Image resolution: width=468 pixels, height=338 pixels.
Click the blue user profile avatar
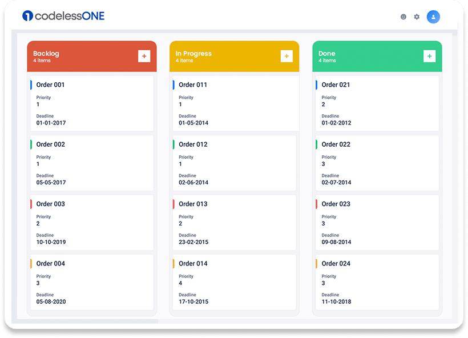[433, 17]
